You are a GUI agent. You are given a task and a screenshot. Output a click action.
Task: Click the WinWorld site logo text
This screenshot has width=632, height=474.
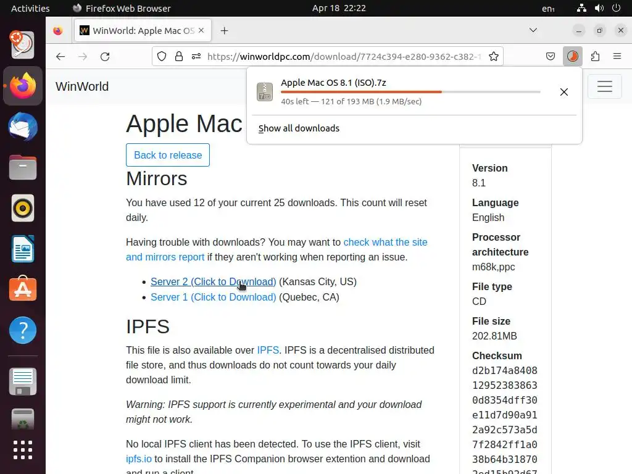82,86
